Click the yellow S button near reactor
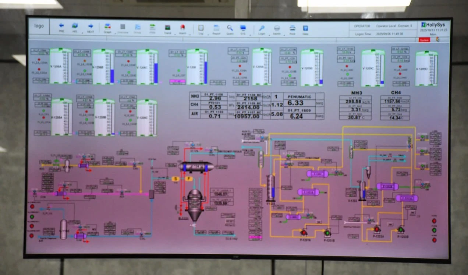 point(175,179)
